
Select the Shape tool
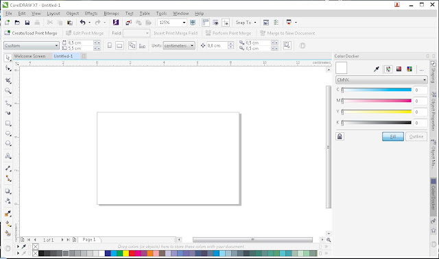point(8,69)
